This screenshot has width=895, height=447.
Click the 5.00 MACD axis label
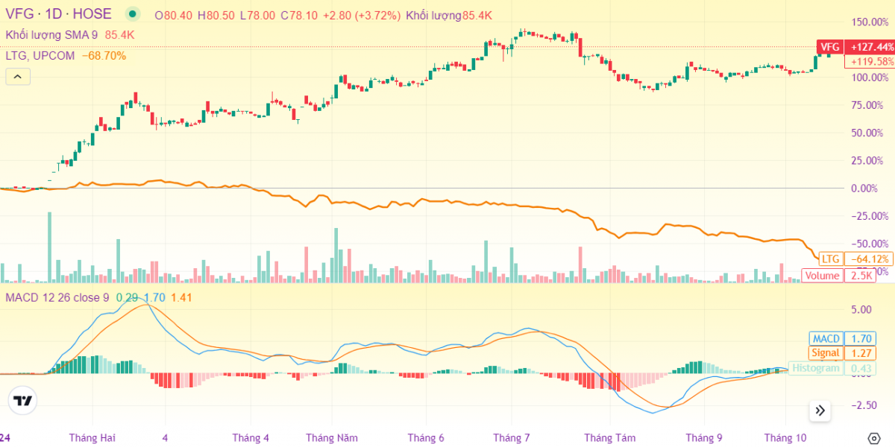click(861, 308)
